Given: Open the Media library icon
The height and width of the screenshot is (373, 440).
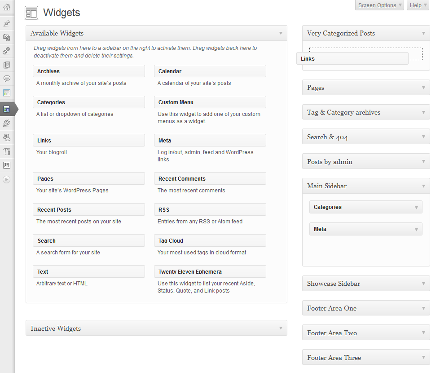Looking at the screenshot, I should point(7,37).
